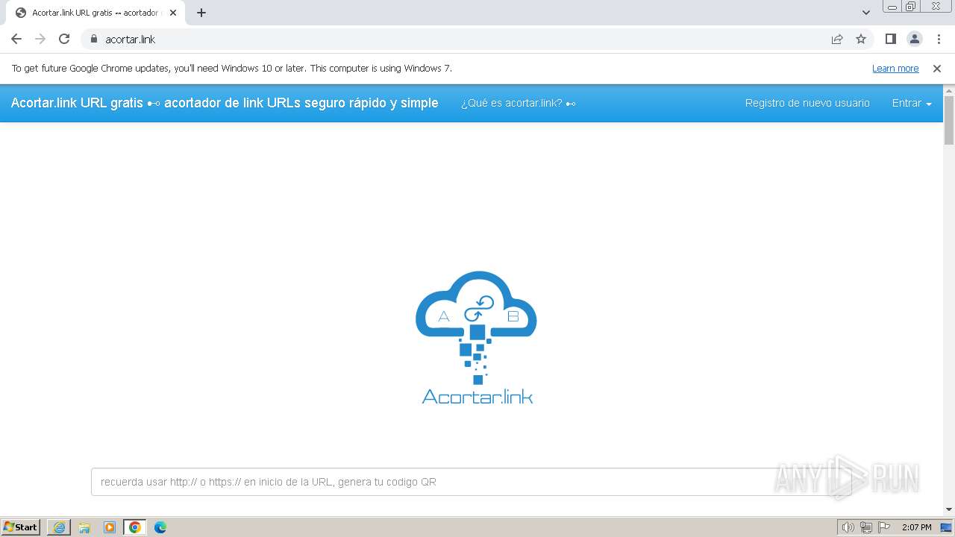This screenshot has width=955, height=537.
Task: Click the Acortar.link cloud logo
Action: (x=477, y=337)
